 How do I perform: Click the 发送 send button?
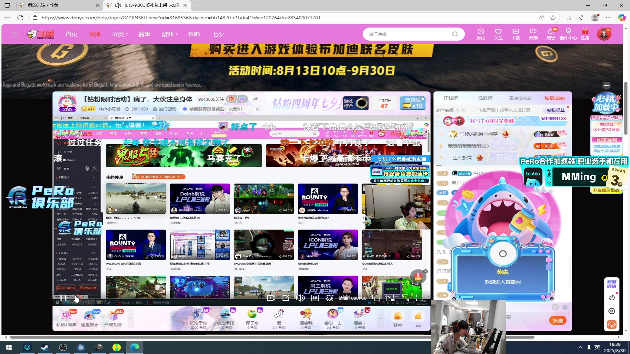pos(558,320)
